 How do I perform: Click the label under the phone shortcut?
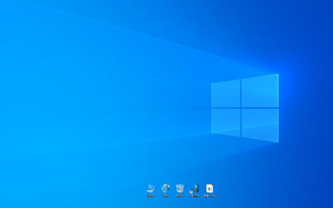(195, 196)
